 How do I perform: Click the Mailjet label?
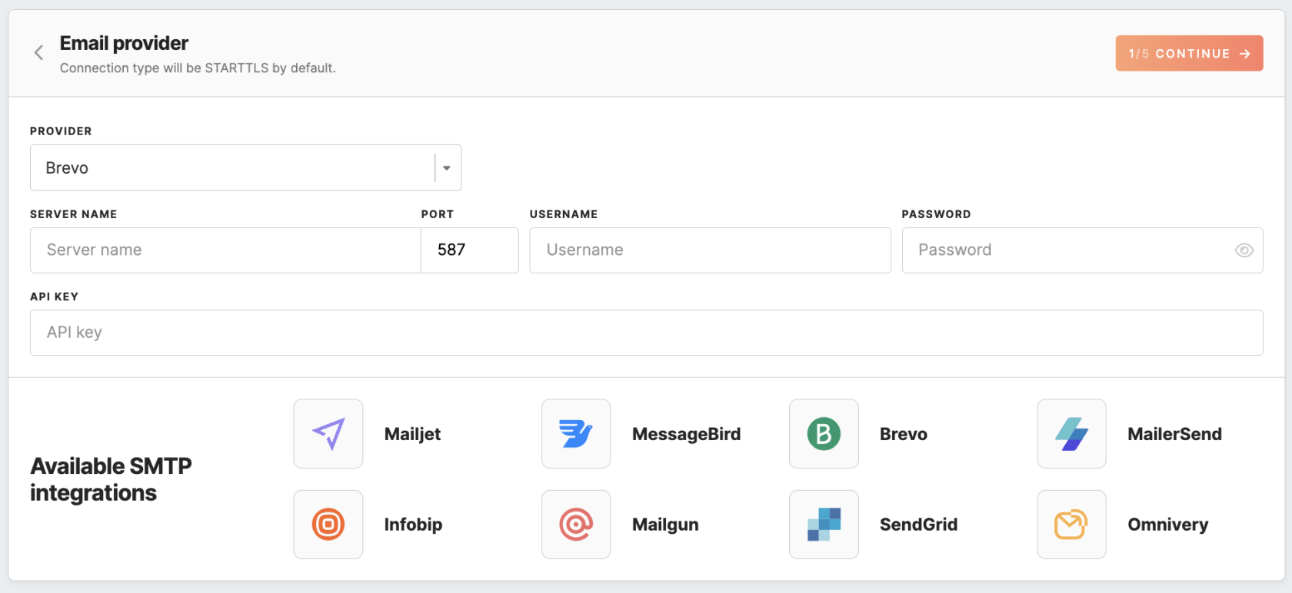[412, 434]
